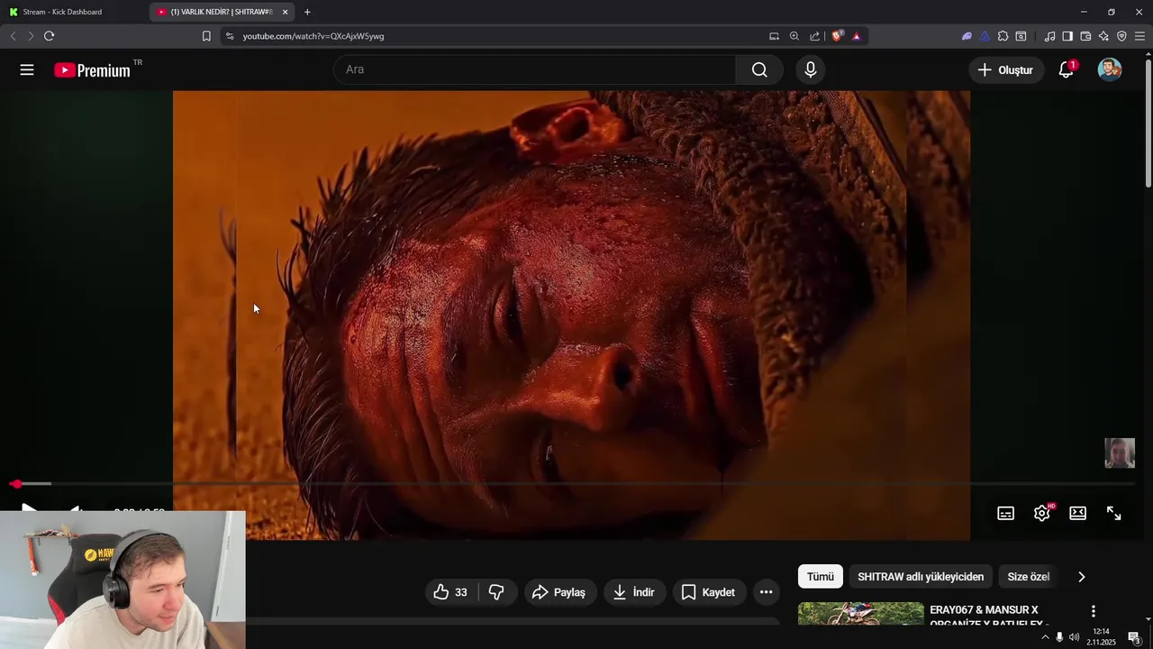Open options menu for ERAY067 video
The image size is (1153, 649).
pos(1094,611)
